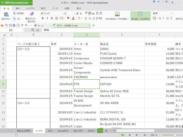Open the font color dropdown arrow
This screenshot has height=137, width=183.
pyautogui.click(x=76, y=18)
